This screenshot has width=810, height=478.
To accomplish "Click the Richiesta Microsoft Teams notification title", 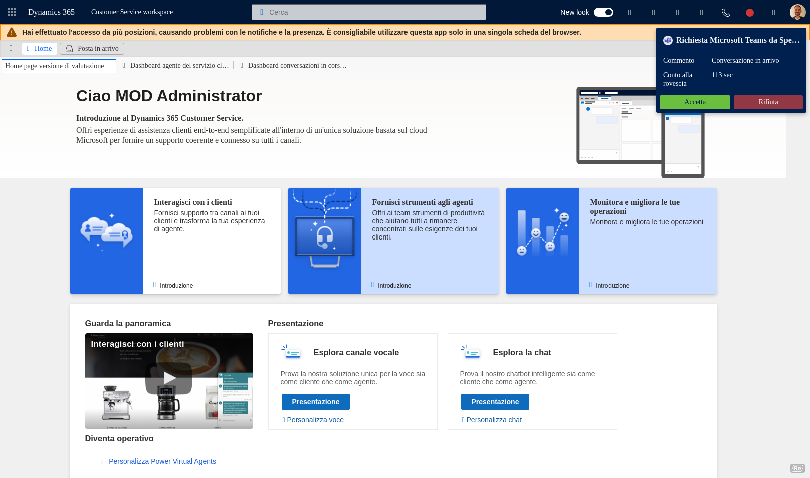I will (x=738, y=40).
